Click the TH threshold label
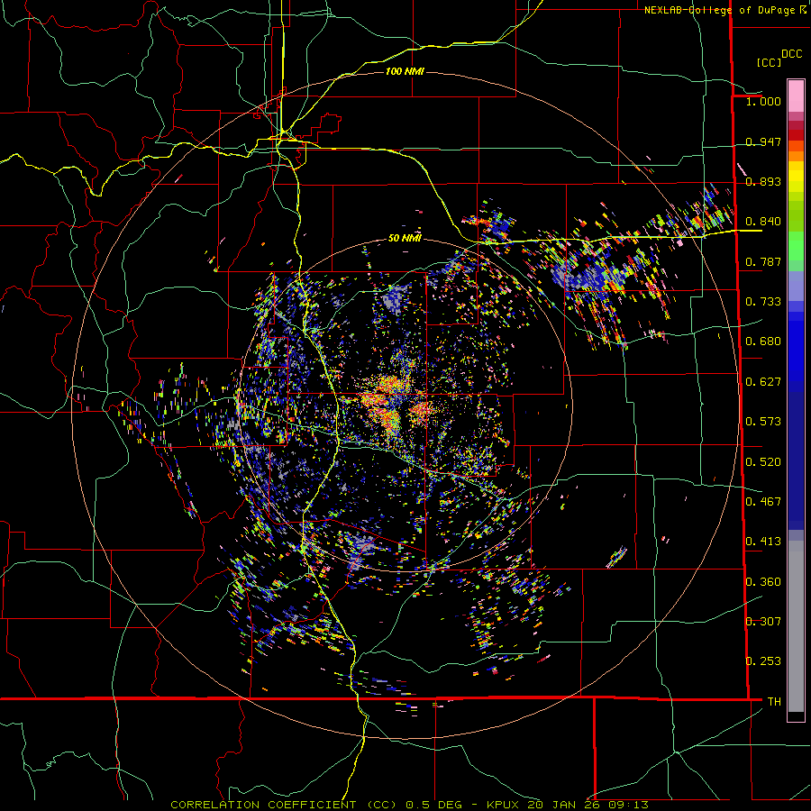 774,702
